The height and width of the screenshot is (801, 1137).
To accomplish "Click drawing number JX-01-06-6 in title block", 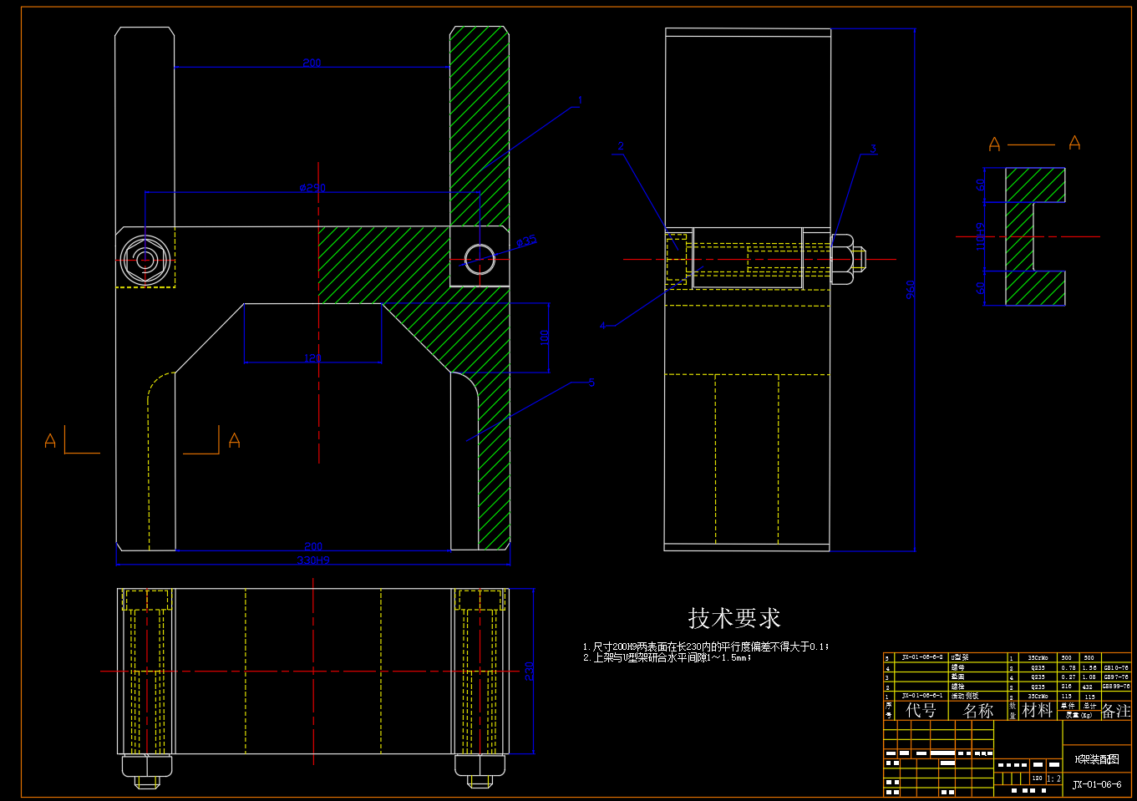I will 1097,785.
